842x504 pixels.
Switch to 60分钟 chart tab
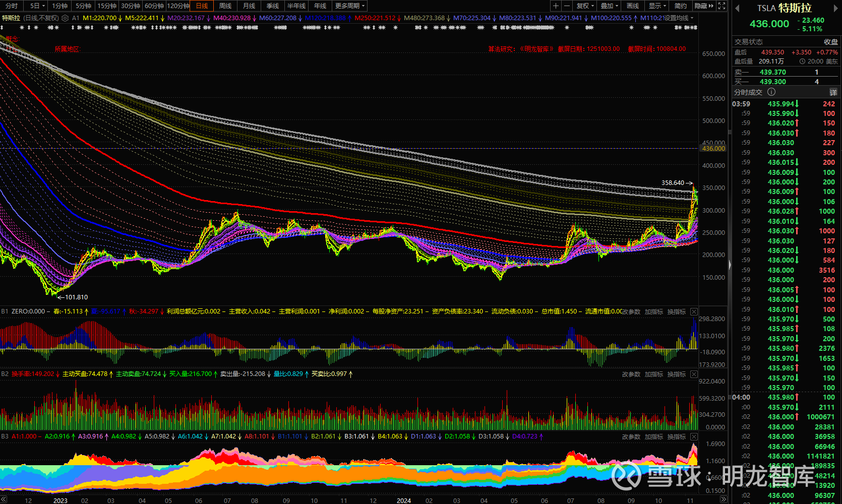pyautogui.click(x=154, y=6)
